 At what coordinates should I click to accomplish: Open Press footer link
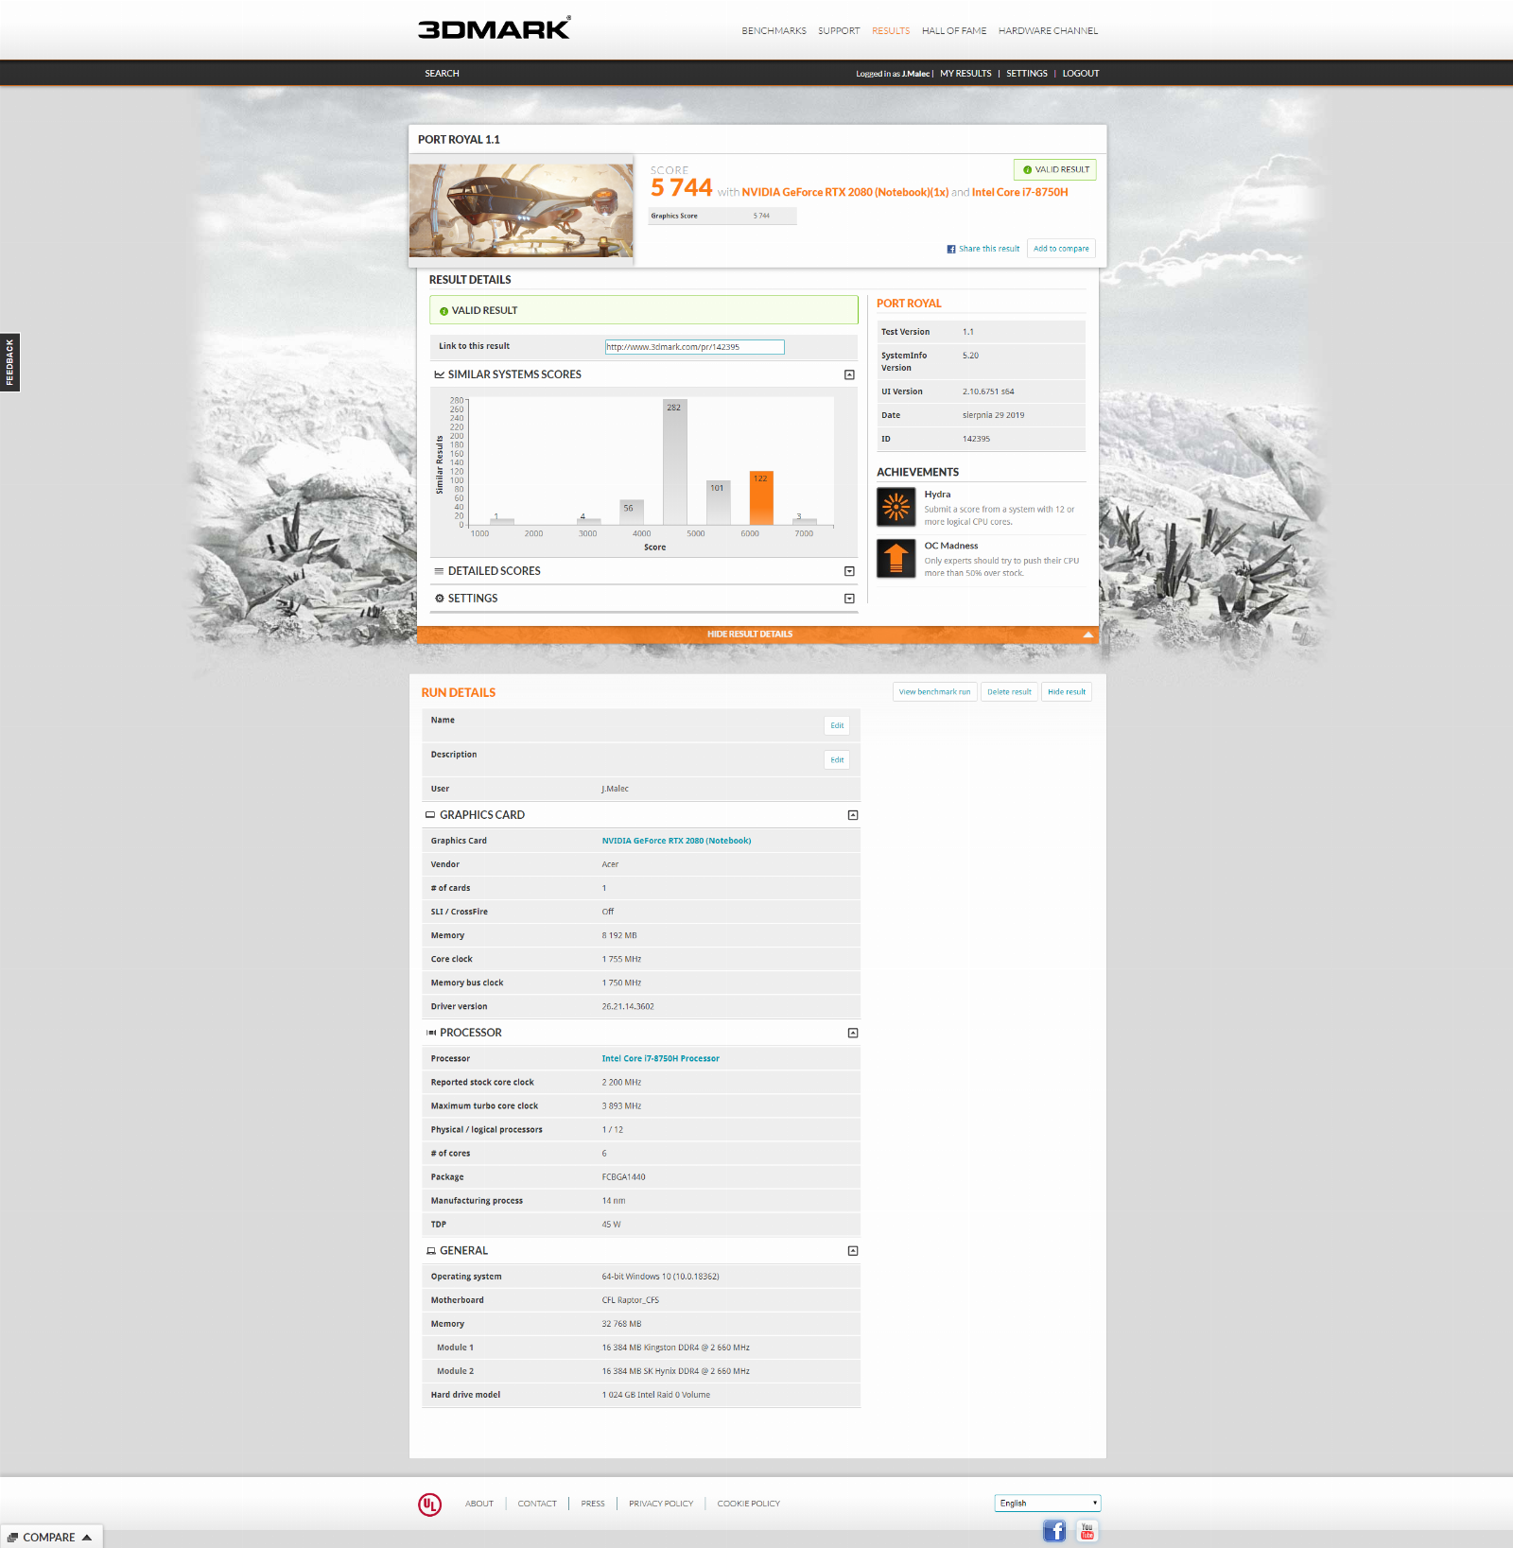point(593,1504)
